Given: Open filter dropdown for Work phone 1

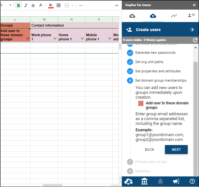Looking at the screenshot, I should 55,39.
